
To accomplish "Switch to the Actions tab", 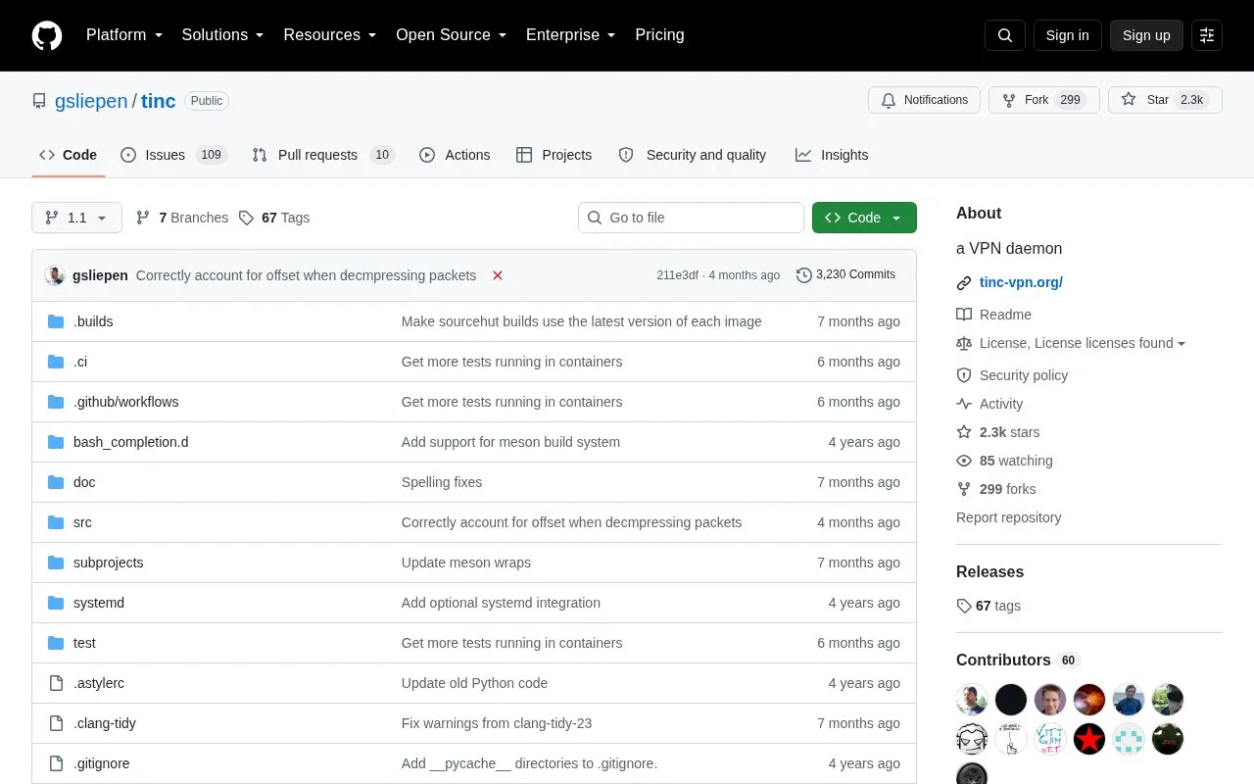I will click(x=455, y=155).
